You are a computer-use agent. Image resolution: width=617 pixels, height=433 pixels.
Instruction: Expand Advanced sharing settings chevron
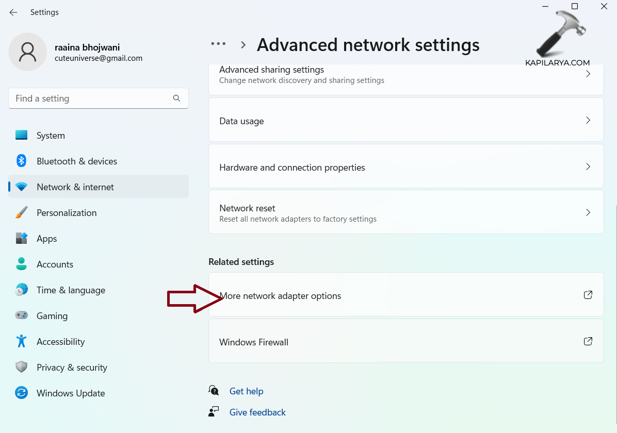point(588,74)
